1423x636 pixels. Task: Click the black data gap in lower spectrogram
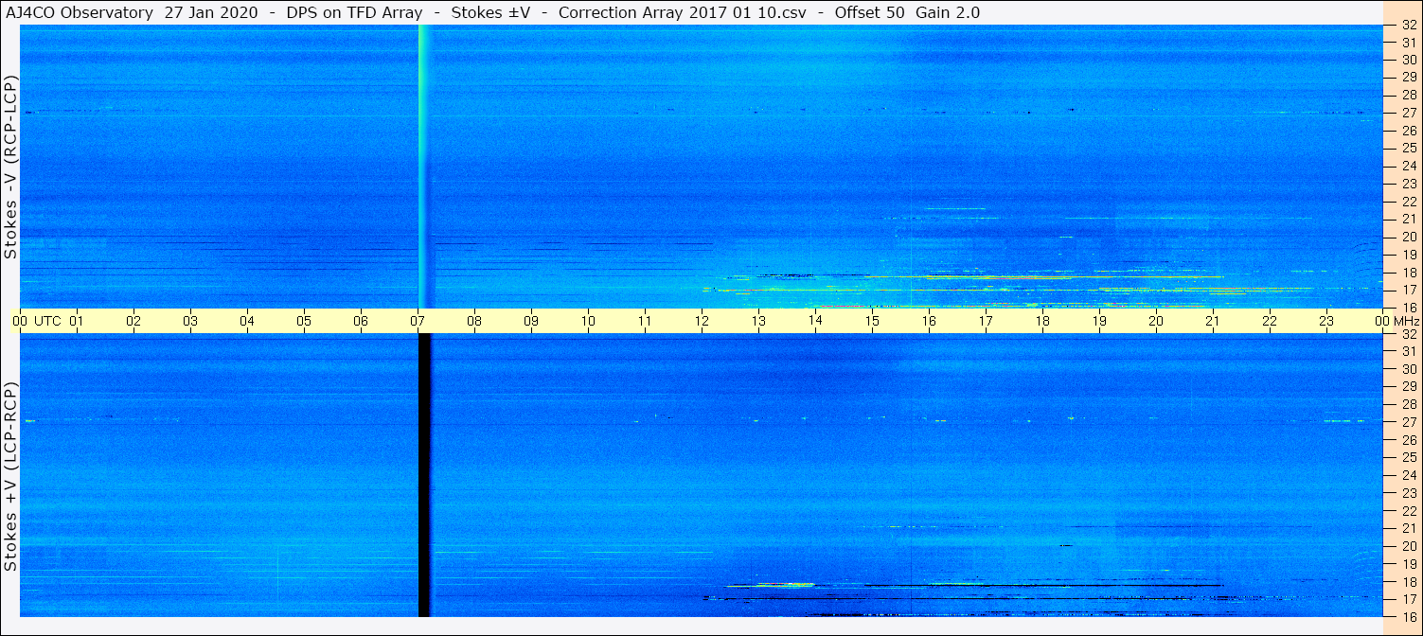pyautogui.click(x=424, y=475)
